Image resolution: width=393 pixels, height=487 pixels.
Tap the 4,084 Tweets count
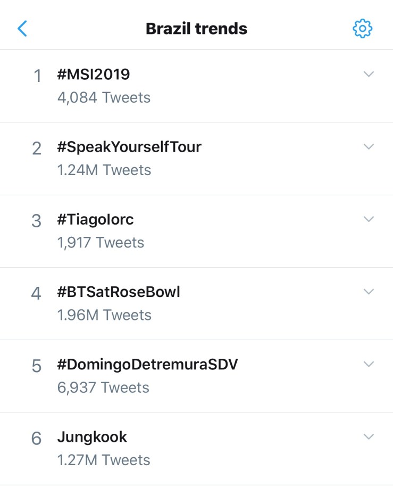pos(104,98)
